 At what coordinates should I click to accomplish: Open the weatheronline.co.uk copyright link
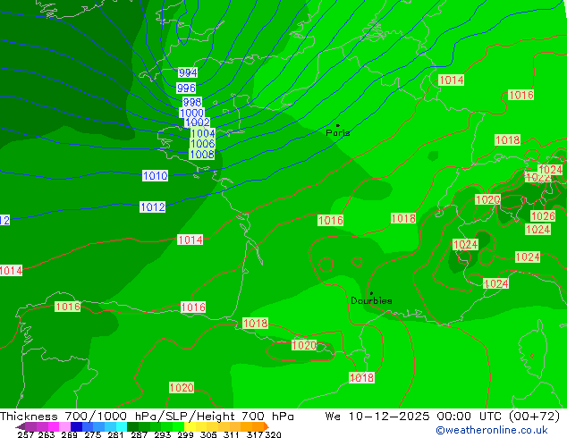pos(492,430)
